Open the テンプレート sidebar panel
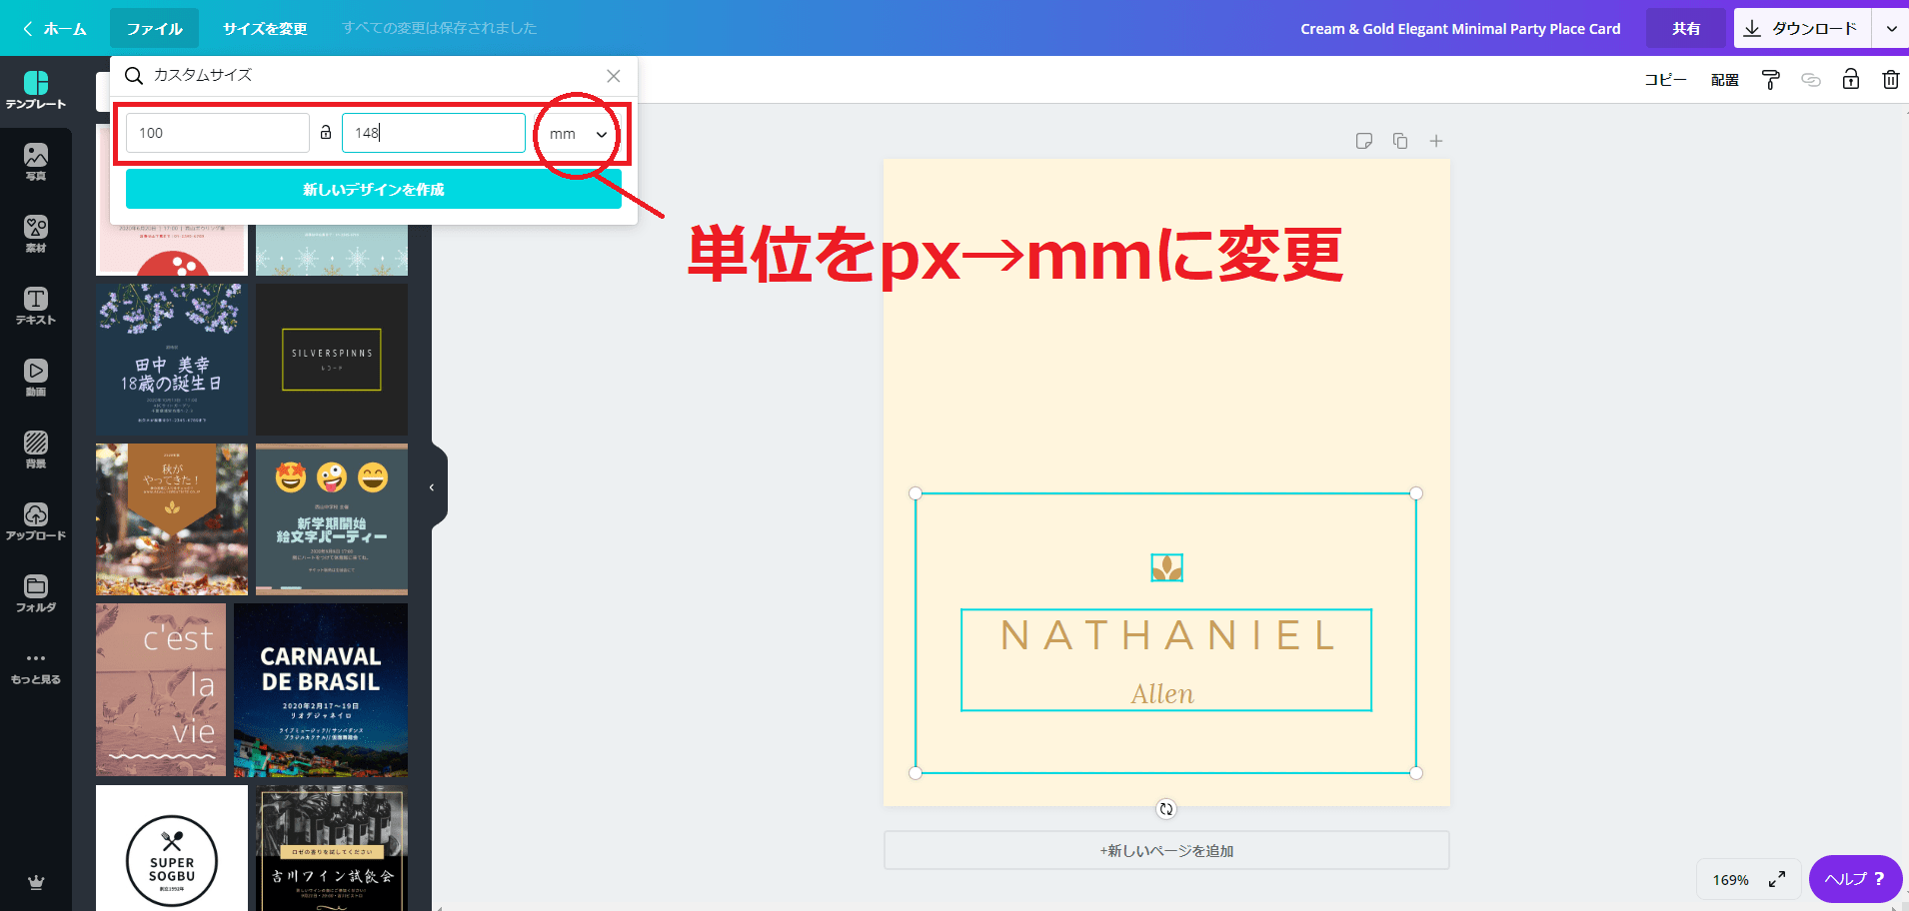Image resolution: width=1909 pixels, height=911 pixels. 36,90
